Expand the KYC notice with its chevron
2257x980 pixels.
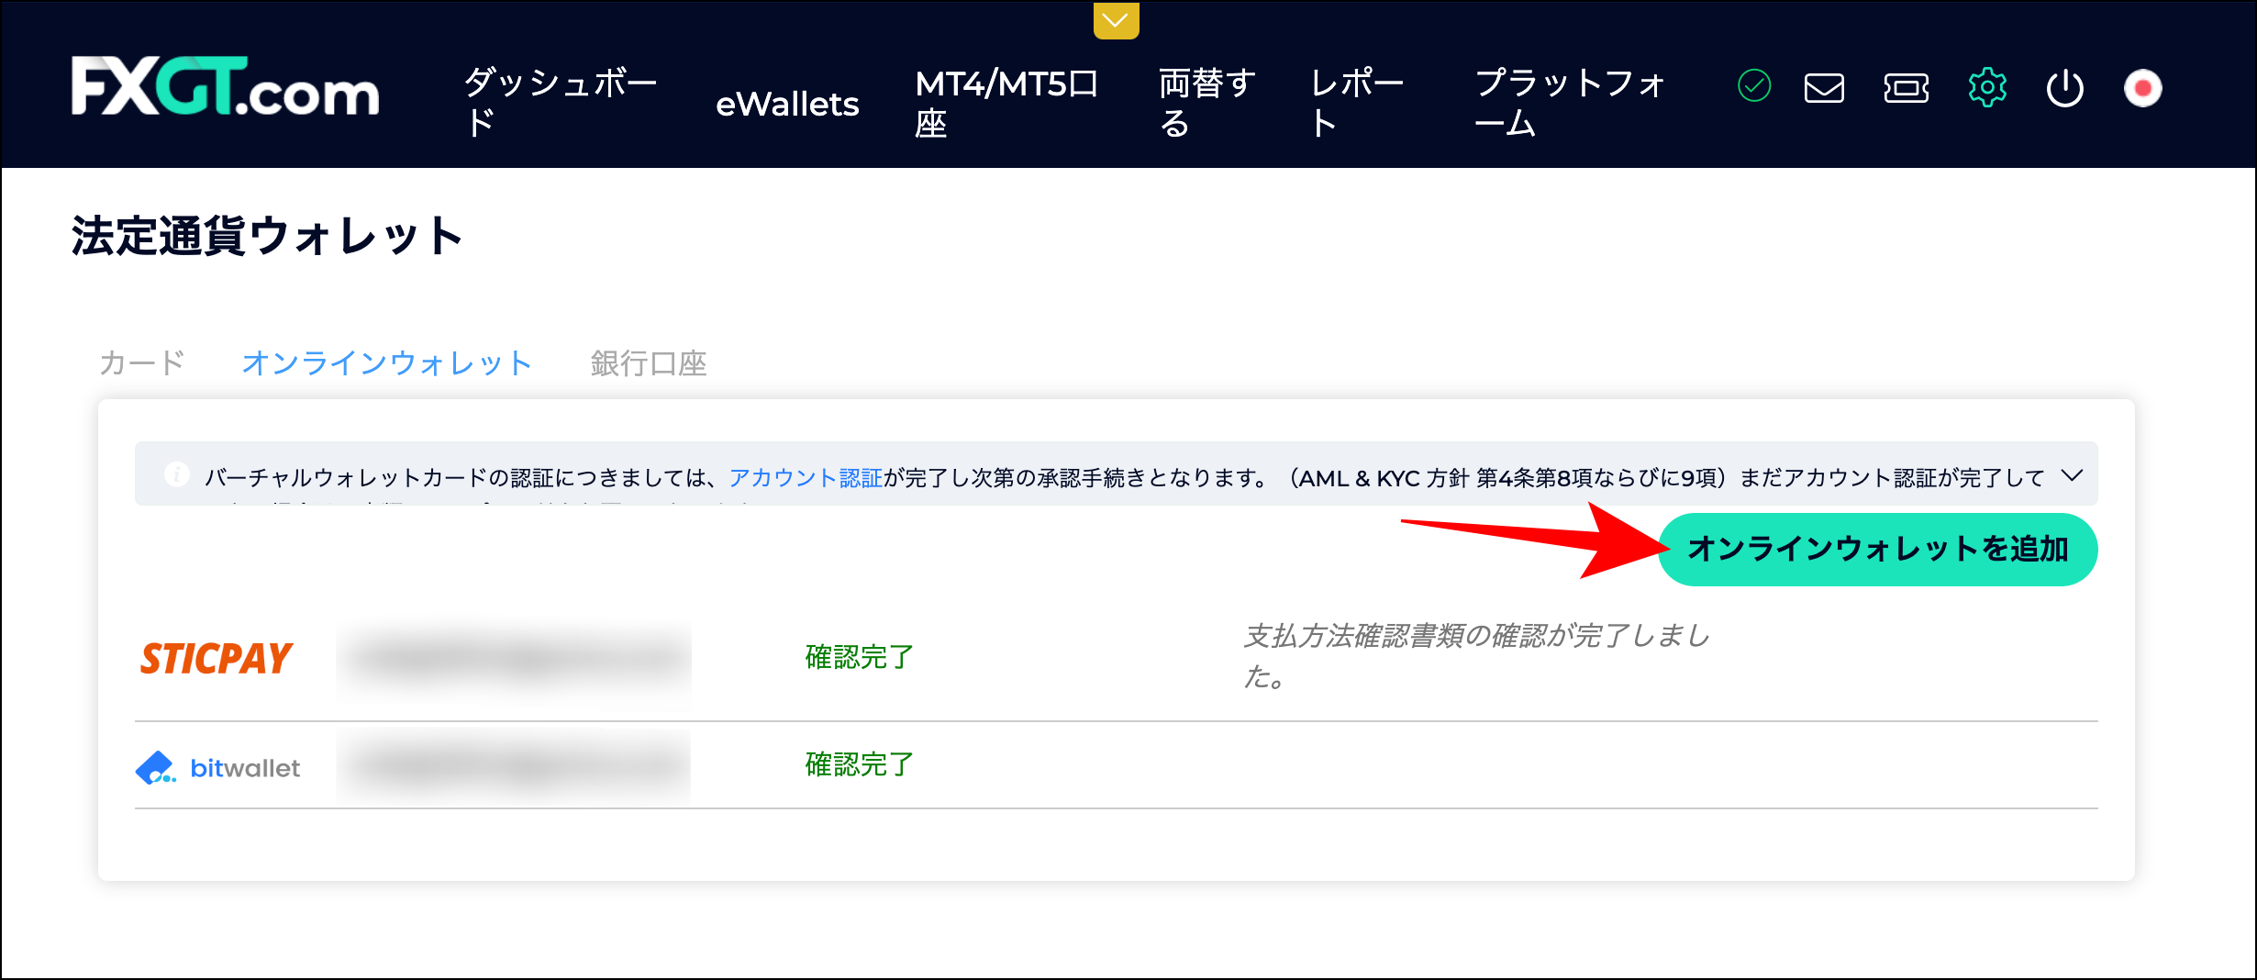(x=2071, y=475)
